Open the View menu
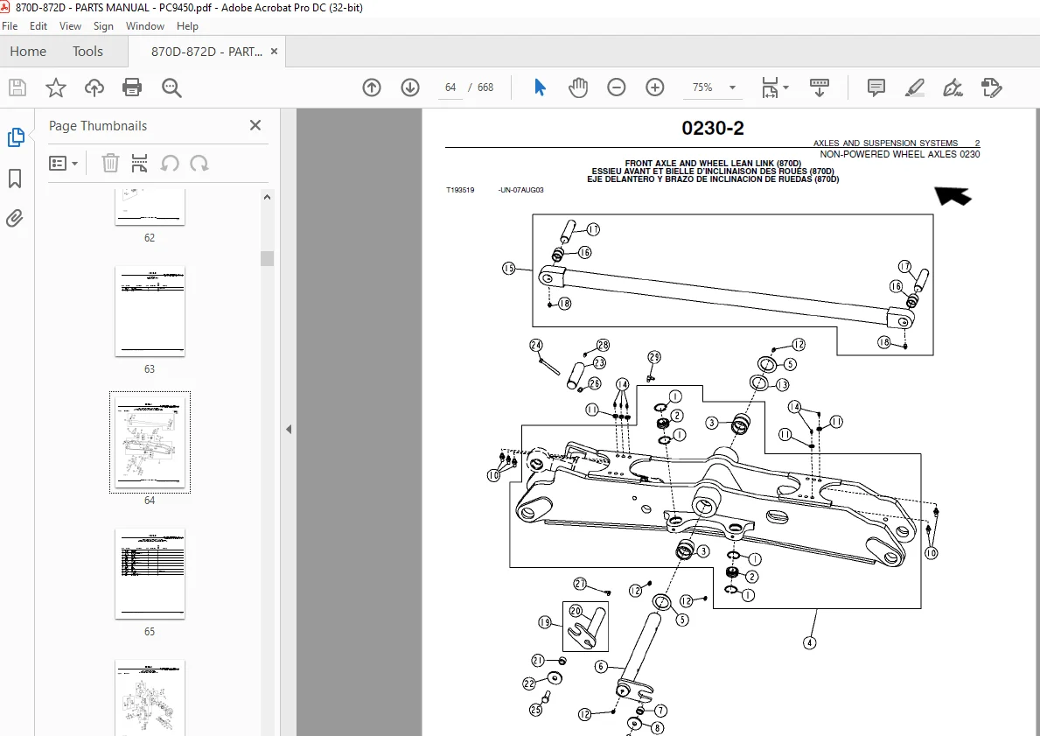The height and width of the screenshot is (736, 1040). pyautogui.click(x=70, y=26)
